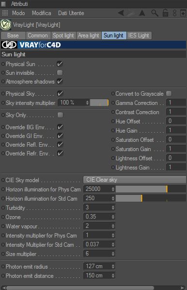Click the Turbidity value stepper arrows
The width and height of the screenshot is (187, 290).
113,207
